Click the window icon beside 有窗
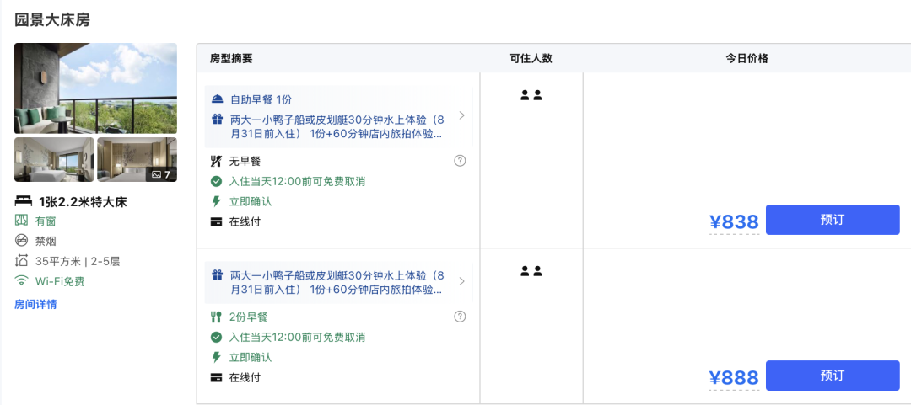Image resolution: width=911 pixels, height=405 pixels. (21, 221)
